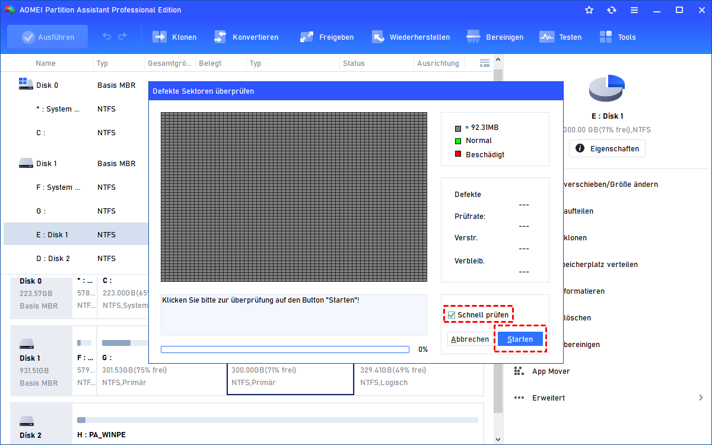Click the refresh icon in title bar
The image size is (712, 445).
coord(612,10)
